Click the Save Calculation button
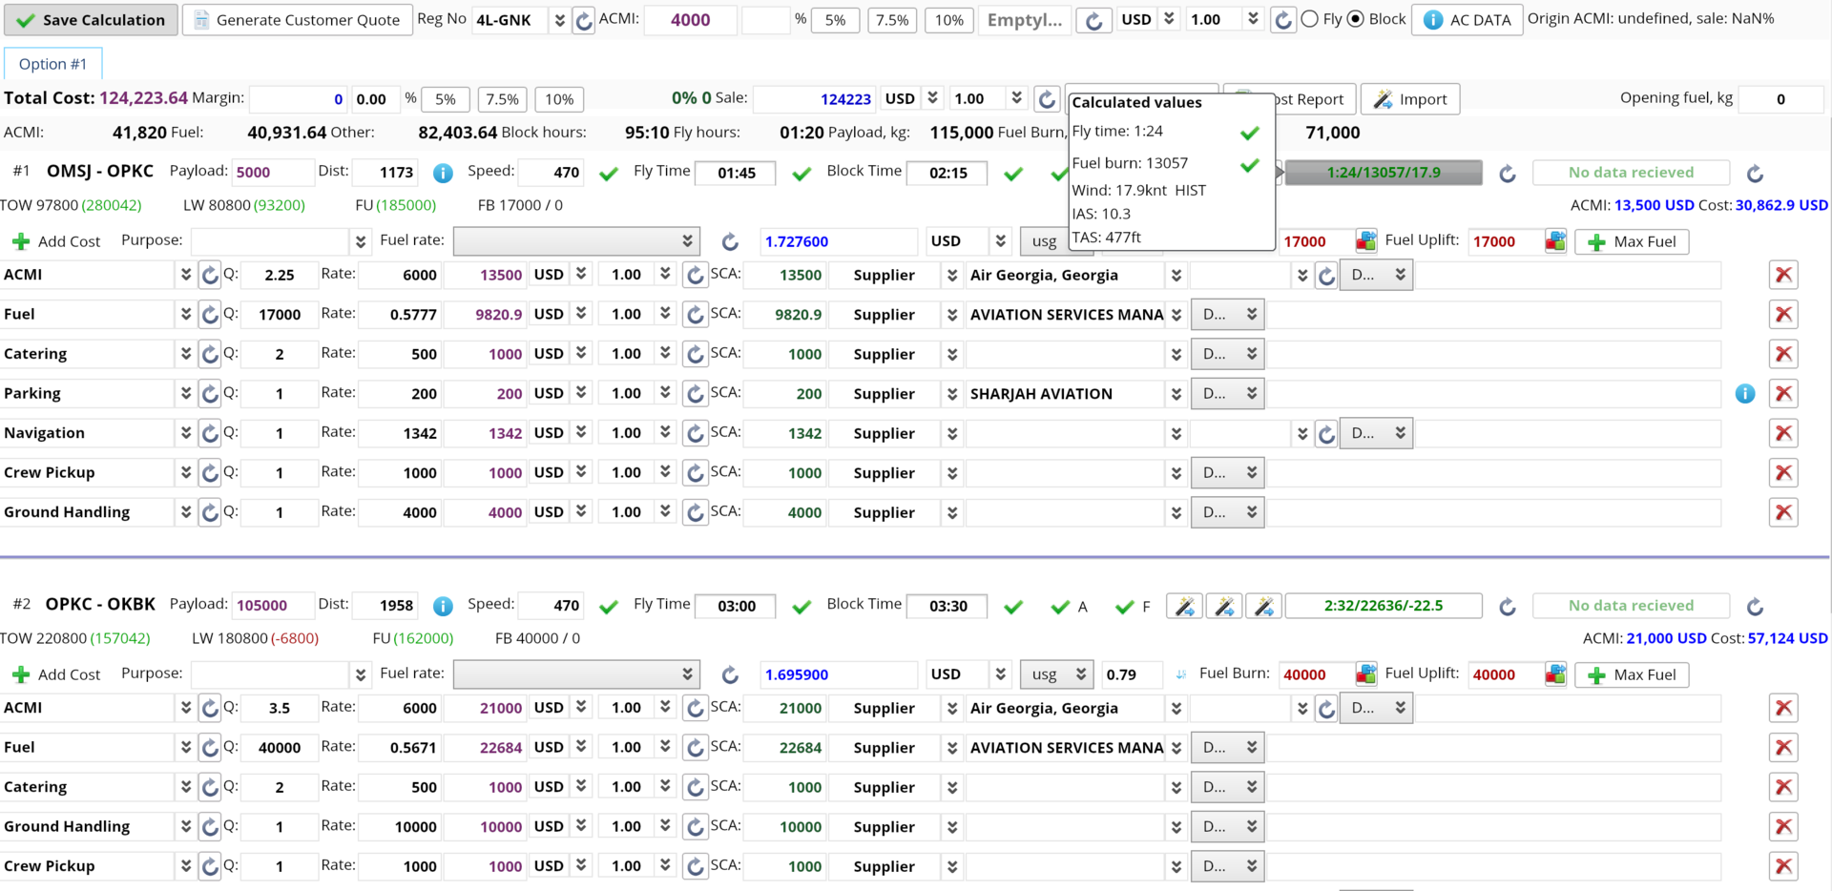1832x891 pixels. click(x=91, y=19)
